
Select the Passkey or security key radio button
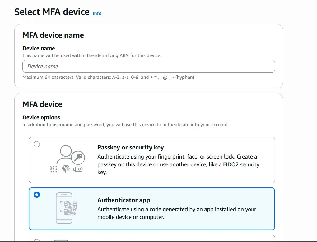coord(37,144)
